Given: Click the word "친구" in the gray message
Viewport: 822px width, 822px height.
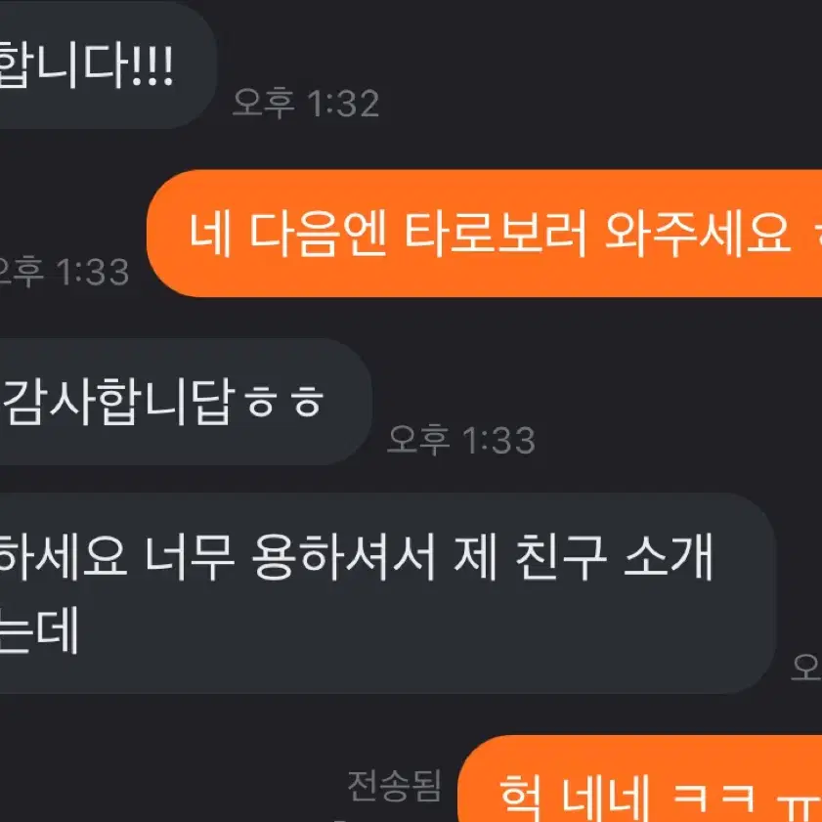Looking at the screenshot, I should point(561,556).
